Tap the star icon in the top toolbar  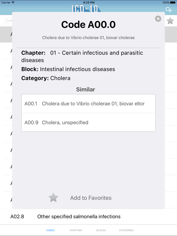(170, 20)
